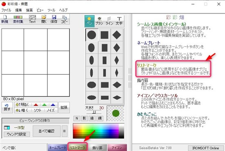
Task: Click the ソフト effect button
Action: pos(38,110)
